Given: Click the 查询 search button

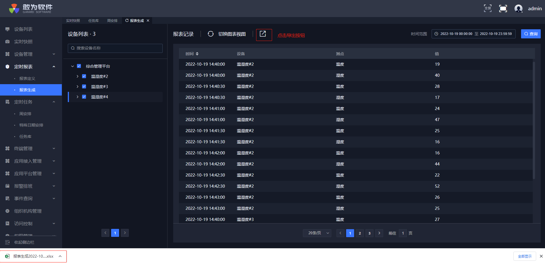Looking at the screenshot, I should [x=530, y=34].
